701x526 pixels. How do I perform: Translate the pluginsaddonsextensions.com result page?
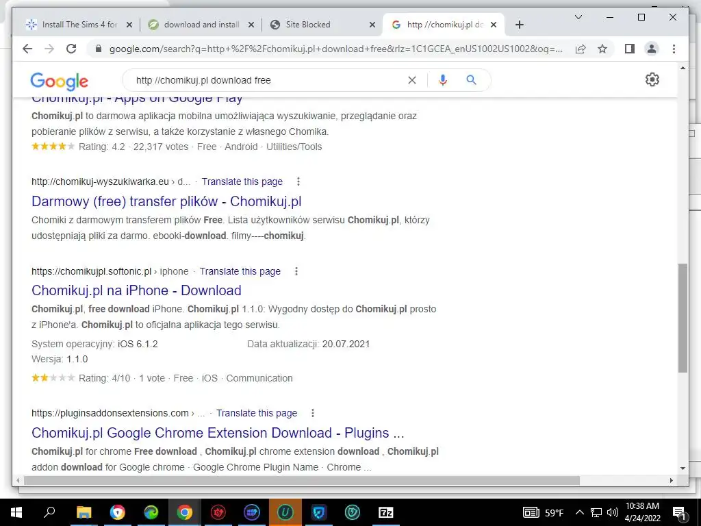point(257,413)
